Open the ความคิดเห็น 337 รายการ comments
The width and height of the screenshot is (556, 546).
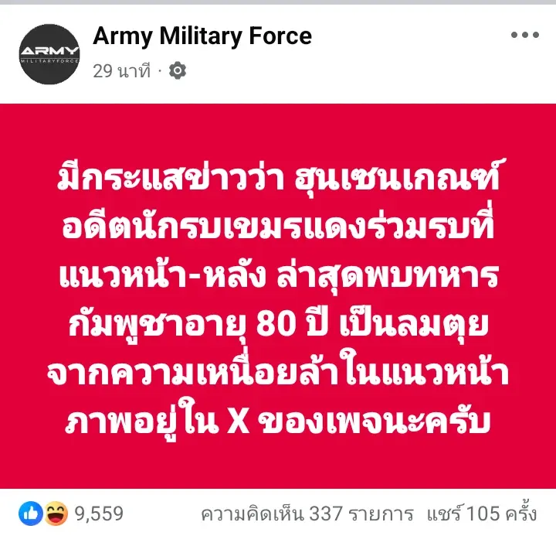[x=307, y=514]
